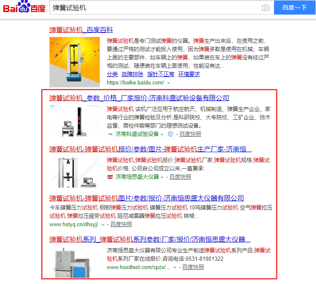Viewport: 316px width, 284px height.
Task: Click the Baidu logo
Action: pos(24,7)
